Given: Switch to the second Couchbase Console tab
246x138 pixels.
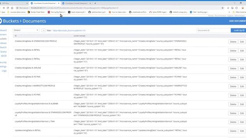Looking at the screenshot, I should [76, 3].
